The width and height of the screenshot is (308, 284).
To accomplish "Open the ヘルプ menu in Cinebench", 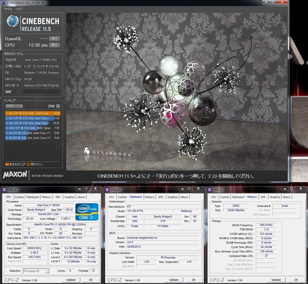I will point(19,9).
